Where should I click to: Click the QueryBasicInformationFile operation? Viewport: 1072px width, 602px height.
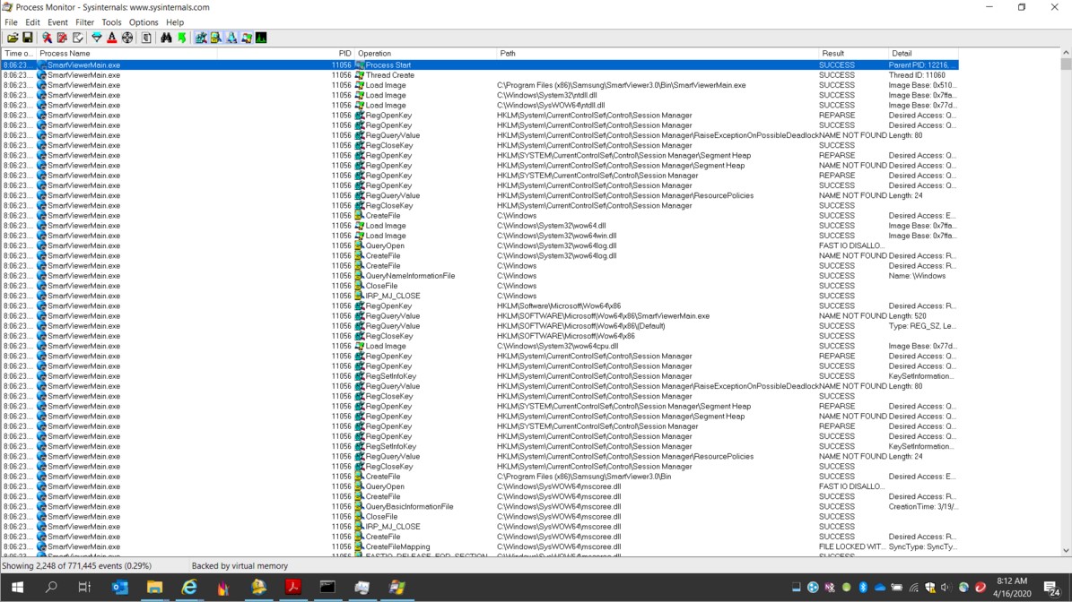tap(410, 506)
